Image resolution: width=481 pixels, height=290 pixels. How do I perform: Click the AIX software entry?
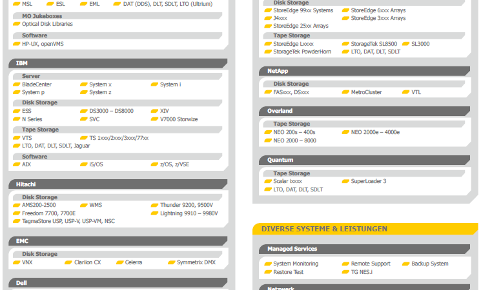coord(26,164)
